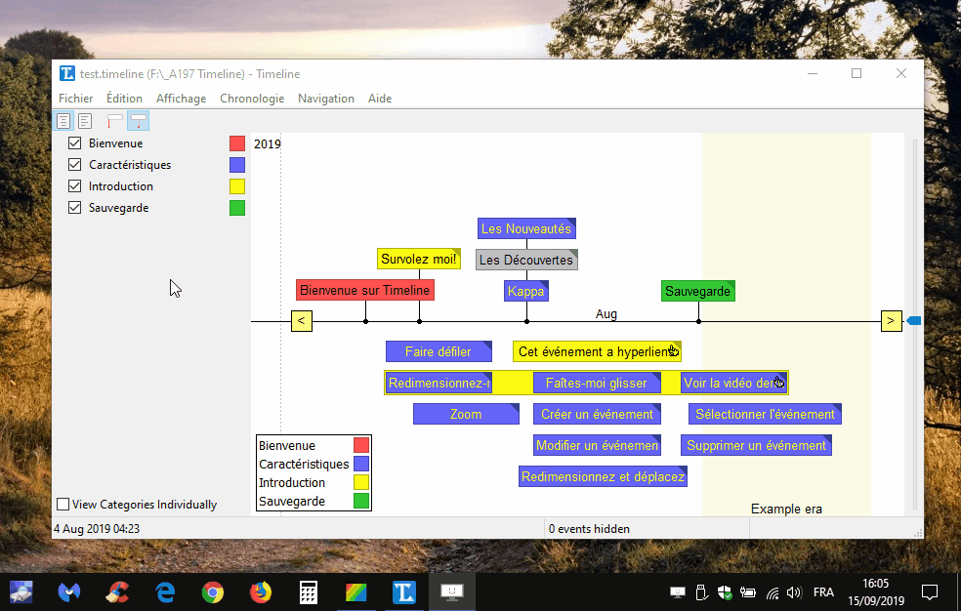Uncheck the Bienvenue category
The width and height of the screenshot is (961, 611).
coord(75,143)
